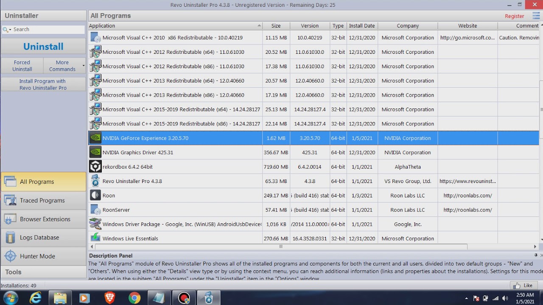Collapse the Uninstaller section header
This screenshot has height=305, width=543.
click(43, 16)
